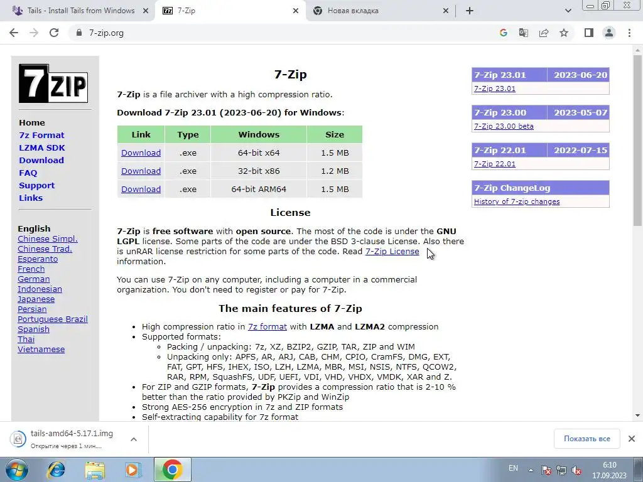Launch Internet Explorer from taskbar

pos(56,469)
